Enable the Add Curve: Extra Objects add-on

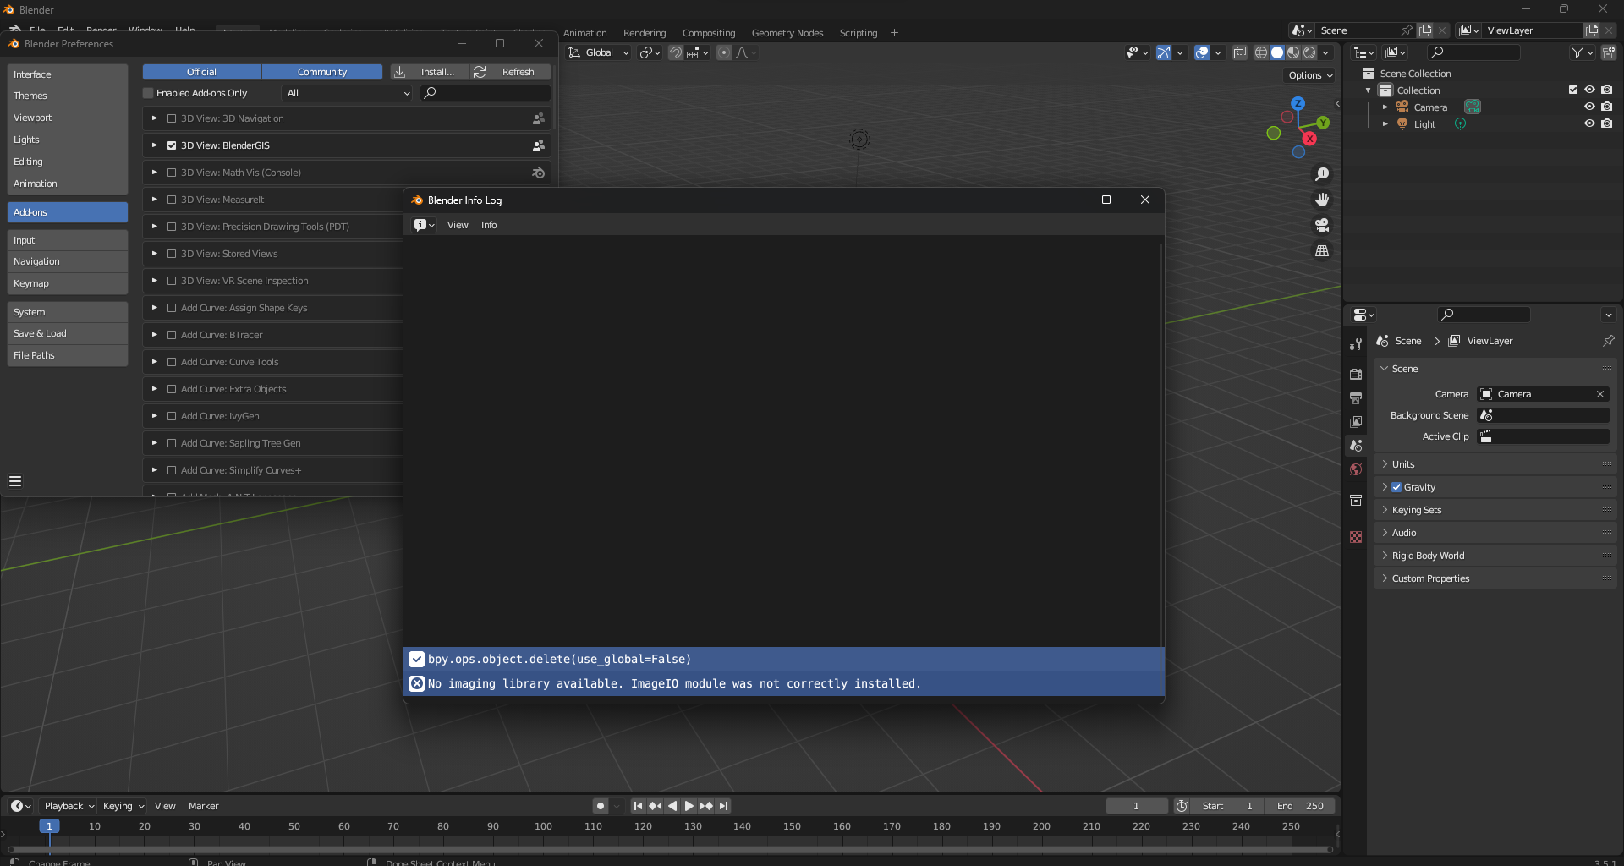point(172,389)
